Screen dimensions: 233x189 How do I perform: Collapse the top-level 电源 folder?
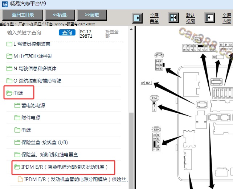[x=18, y=93]
